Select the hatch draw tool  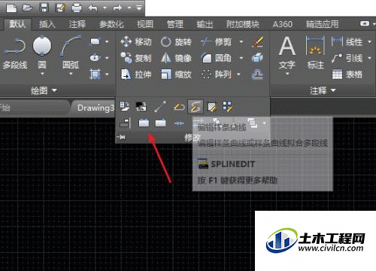click(95, 74)
